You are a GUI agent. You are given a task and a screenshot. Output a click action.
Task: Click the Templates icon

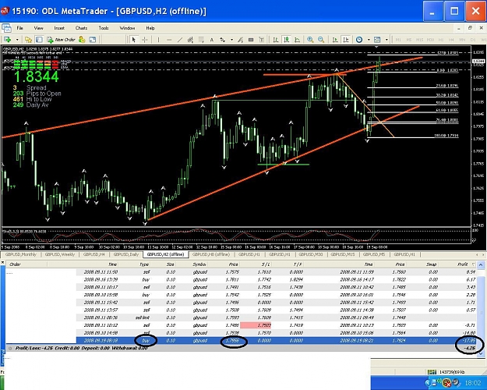(377, 40)
